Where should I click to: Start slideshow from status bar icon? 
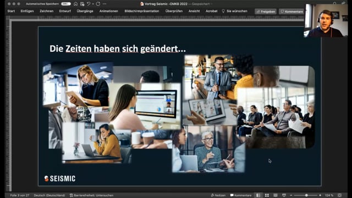(x=284, y=195)
